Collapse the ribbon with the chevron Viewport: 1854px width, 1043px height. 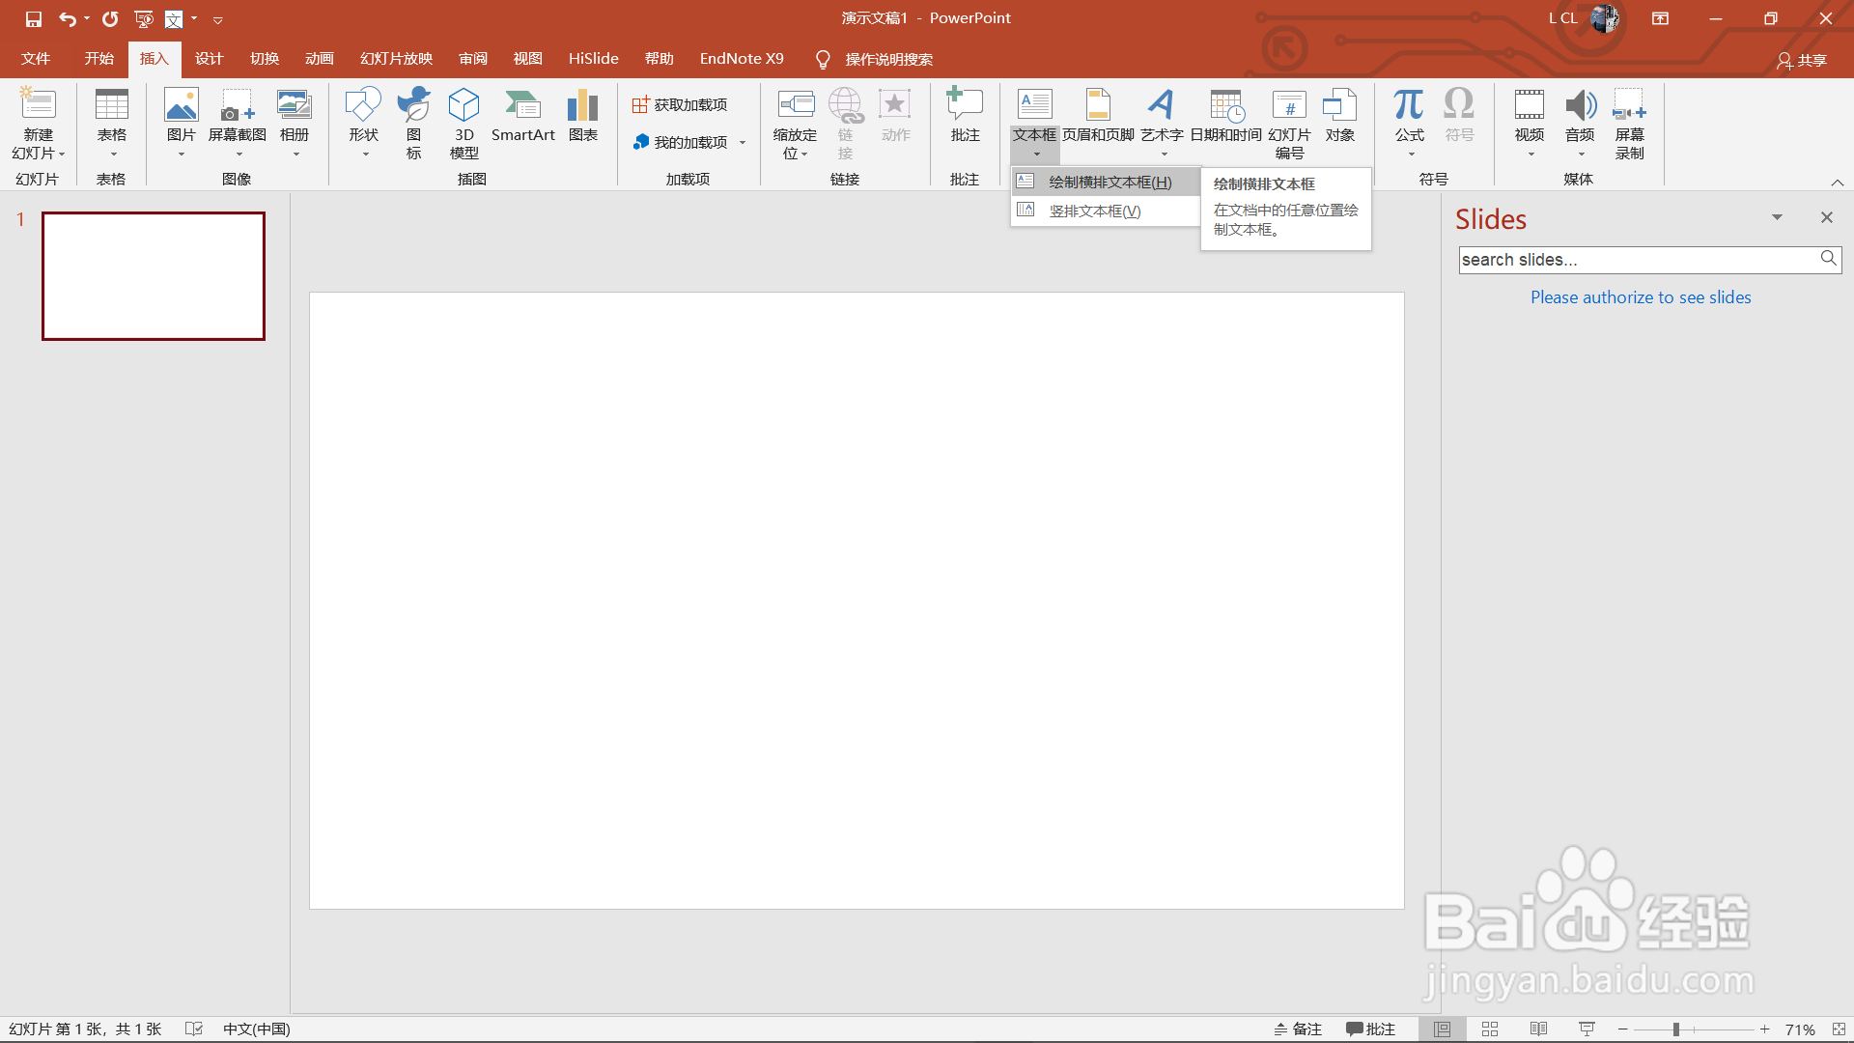tap(1837, 183)
